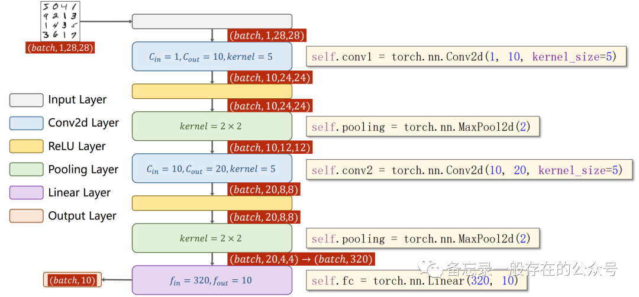This screenshot has height=297, width=639.
Task: Click the (batch,20,4,4) → (batch,320) label
Action: [x=301, y=259]
